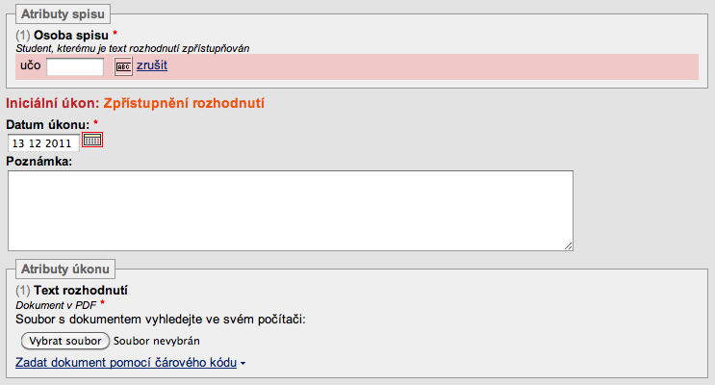This screenshot has width=715, height=385.
Task: Click the Atributy úkonu section legend
Action: point(65,269)
